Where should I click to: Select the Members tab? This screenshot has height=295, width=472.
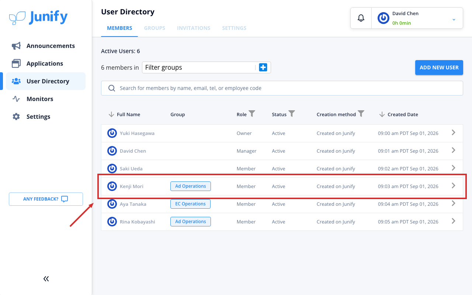pos(119,28)
